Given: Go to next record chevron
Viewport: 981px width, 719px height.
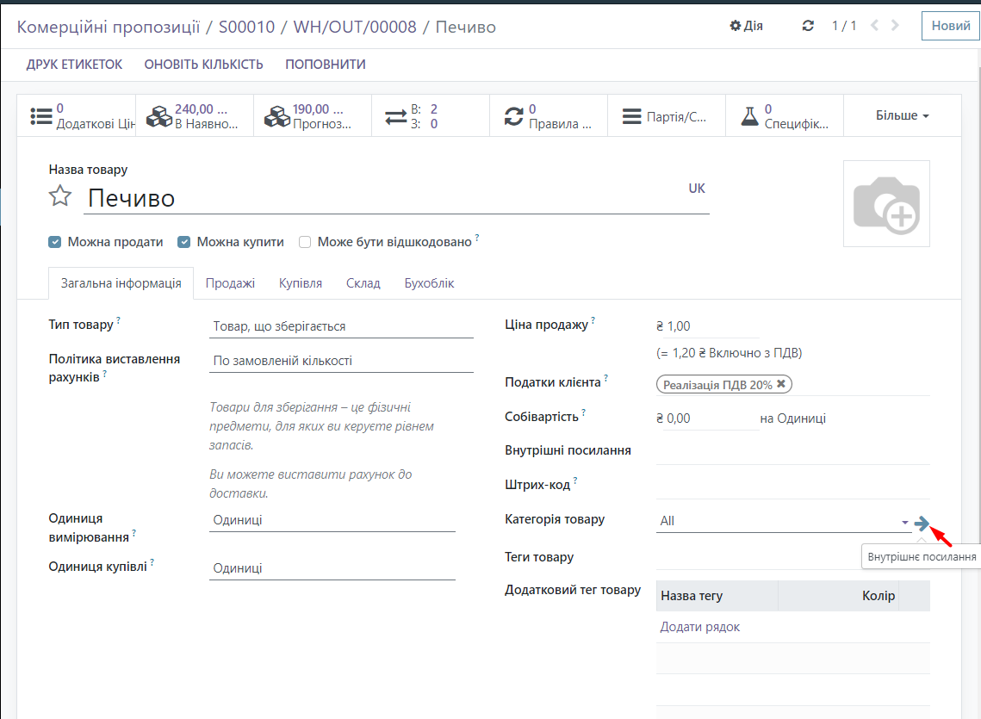Looking at the screenshot, I should pos(896,26).
